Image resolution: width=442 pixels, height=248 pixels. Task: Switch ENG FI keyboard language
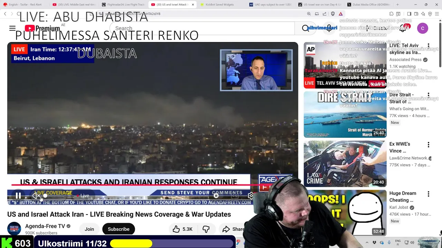(x=398, y=242)
